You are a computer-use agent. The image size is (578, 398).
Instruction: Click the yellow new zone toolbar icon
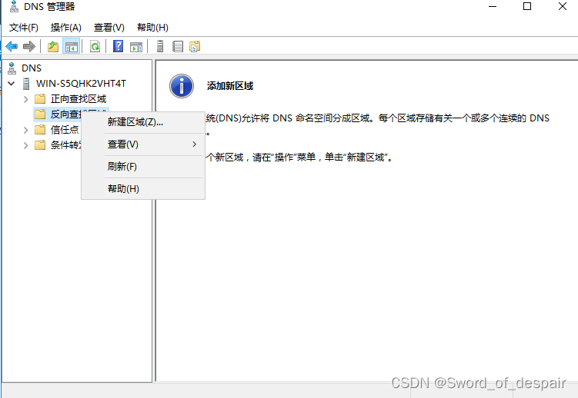tap(195, 46)
